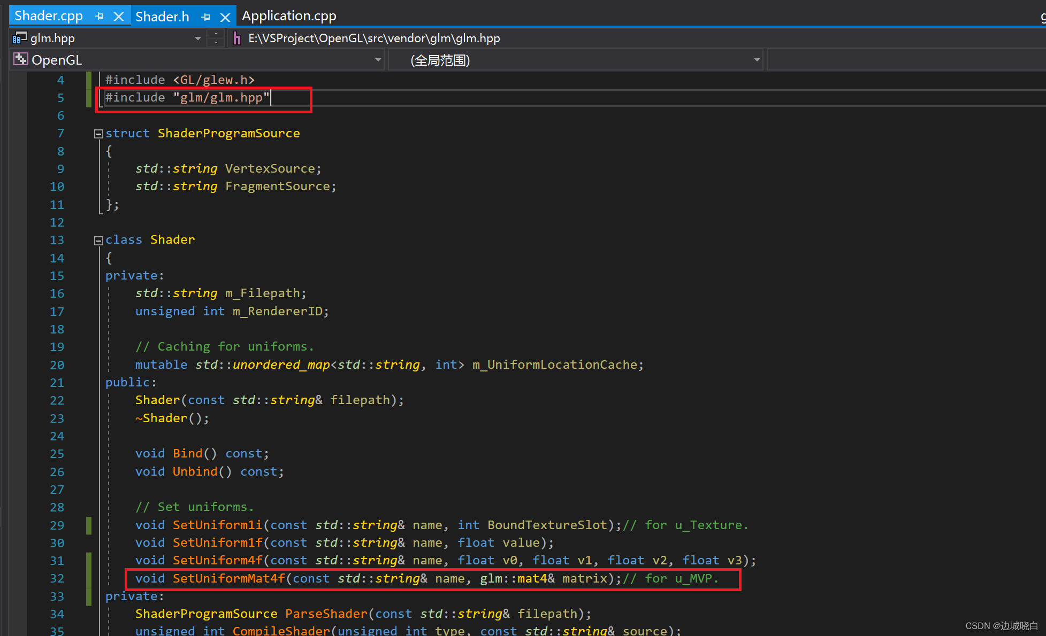
Task: Pin the Shader.cpp tab
Action: click(99, 17)
